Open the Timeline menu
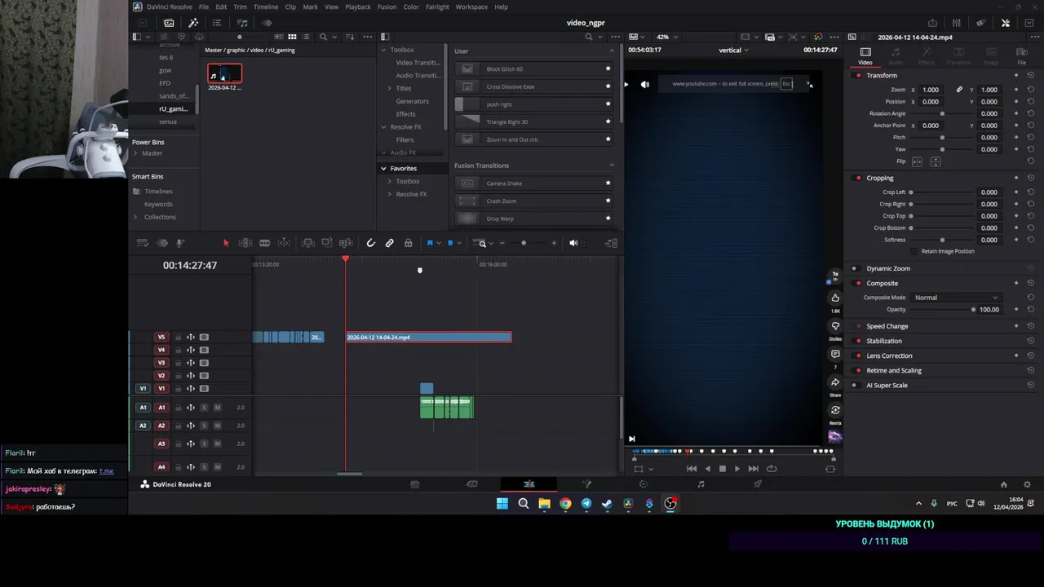This screenshot has height=587, width=1044. click(266, 7)
